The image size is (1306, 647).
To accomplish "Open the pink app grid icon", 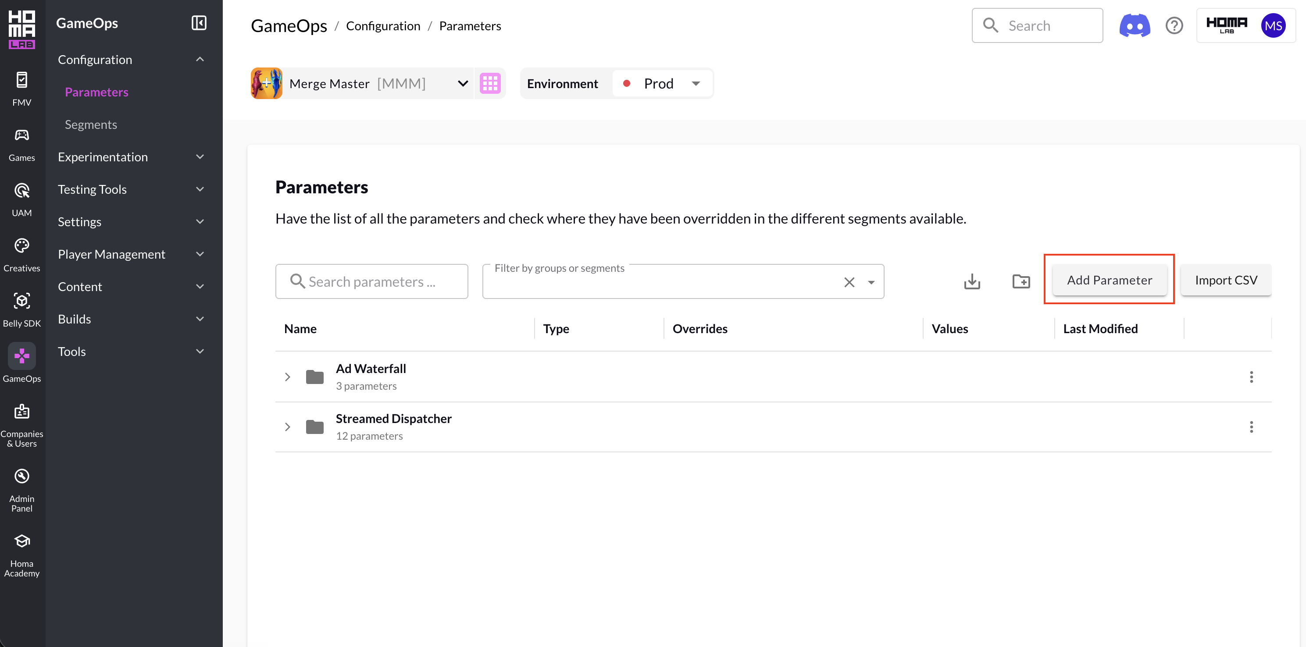I will click(490, 83).
